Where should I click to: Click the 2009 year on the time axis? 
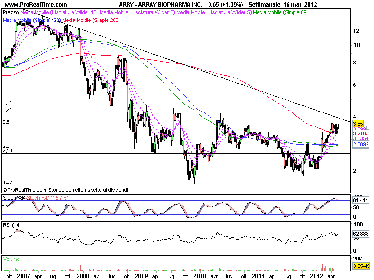pyautogui.click(x=141, y=276)
